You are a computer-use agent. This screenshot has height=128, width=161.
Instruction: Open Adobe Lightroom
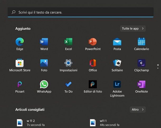[x=117, y=89]
